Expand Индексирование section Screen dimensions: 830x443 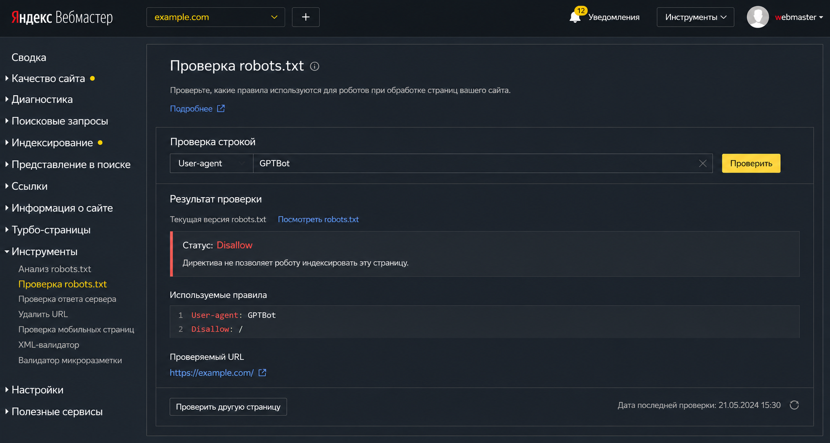pyautogui.click(x=52, y=143)
